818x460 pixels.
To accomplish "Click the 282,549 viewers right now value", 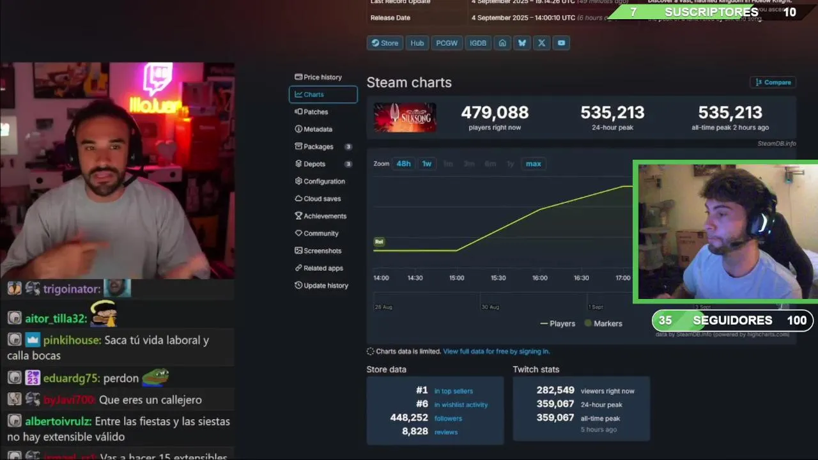I will 555,390.
